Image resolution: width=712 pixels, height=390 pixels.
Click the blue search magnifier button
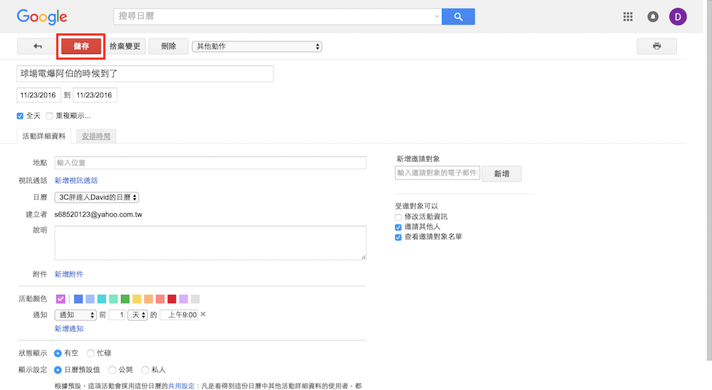coord(458,16)
